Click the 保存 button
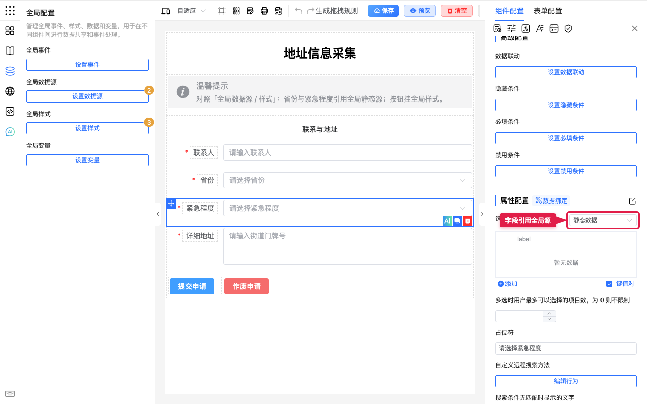 coord(383,11)
